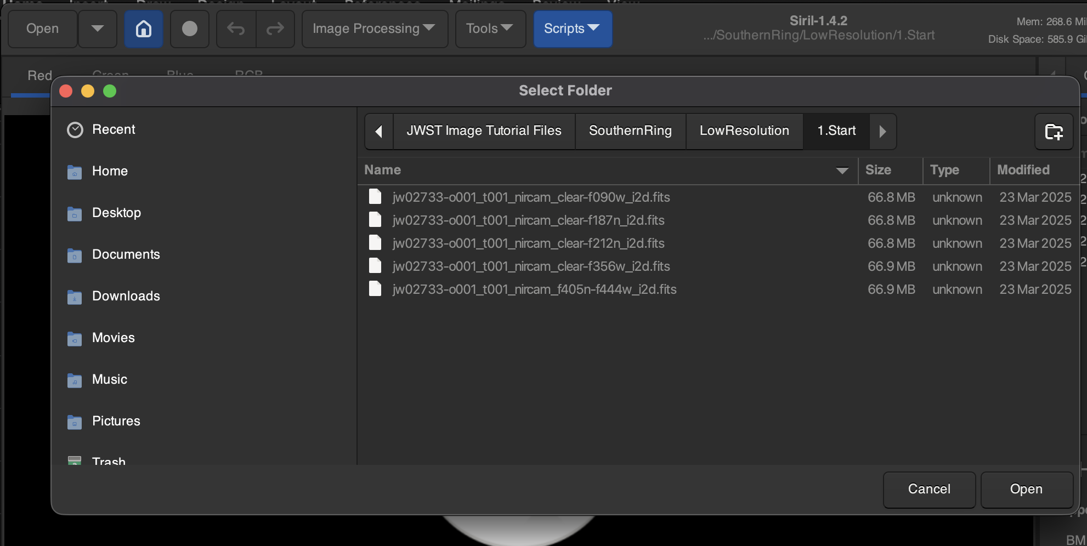Expand the arrow next to Open button
Screen dimensions: 1087x546
97,29
